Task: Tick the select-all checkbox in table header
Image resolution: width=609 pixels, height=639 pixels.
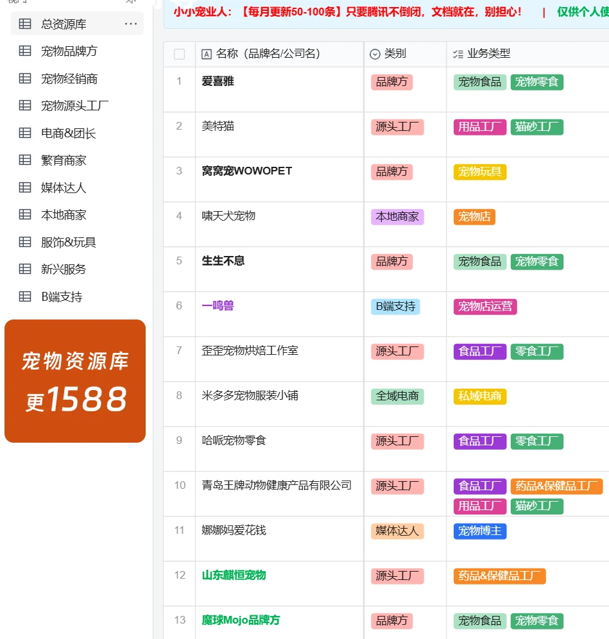Action: [179, 54]
